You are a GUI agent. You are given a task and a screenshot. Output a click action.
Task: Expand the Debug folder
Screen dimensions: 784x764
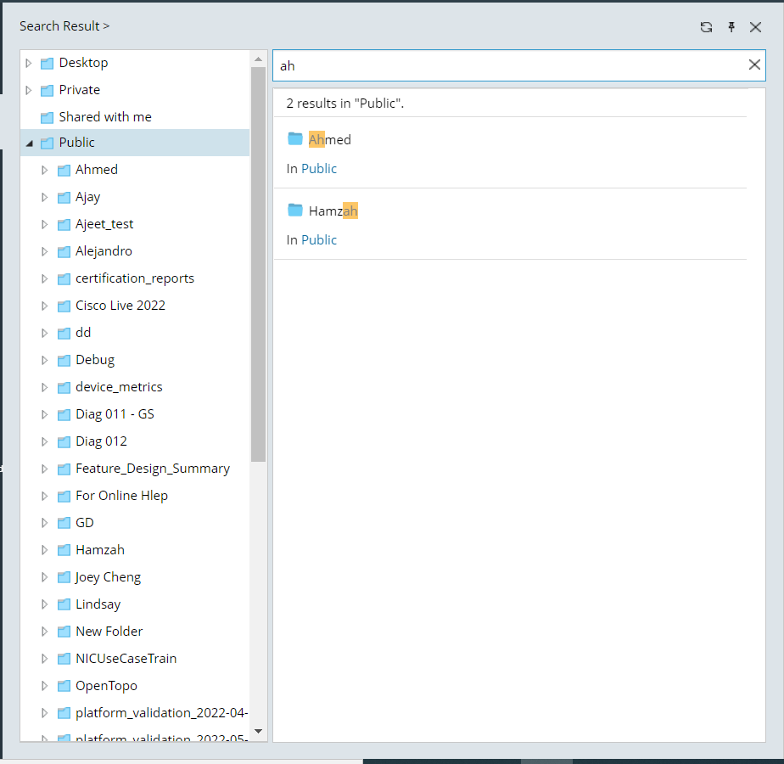tap(44, 359)
